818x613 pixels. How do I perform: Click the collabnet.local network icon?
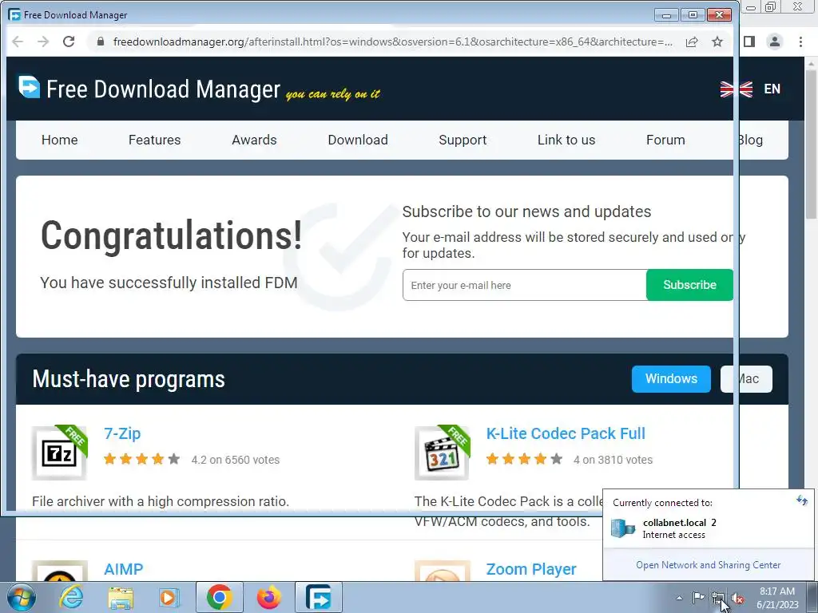[x=623, y=528]
